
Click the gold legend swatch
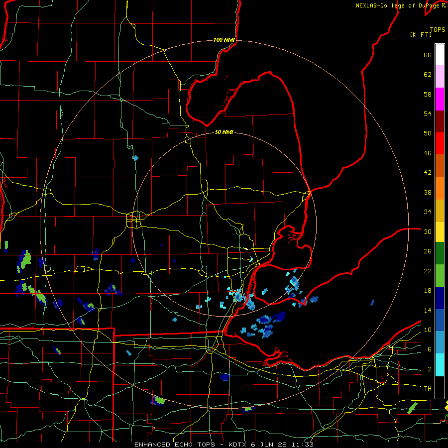coord(440,211)
